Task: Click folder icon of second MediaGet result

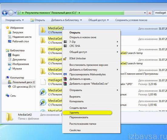Action: [43, 40]
